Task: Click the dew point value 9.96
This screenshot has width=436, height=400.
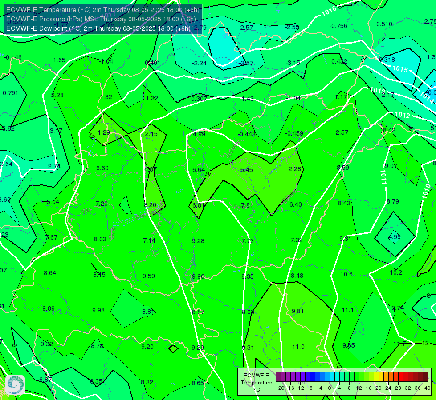Action: 198,277
